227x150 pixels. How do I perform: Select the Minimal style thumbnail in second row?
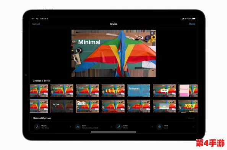pyautogui.click(x=39, y=106)
